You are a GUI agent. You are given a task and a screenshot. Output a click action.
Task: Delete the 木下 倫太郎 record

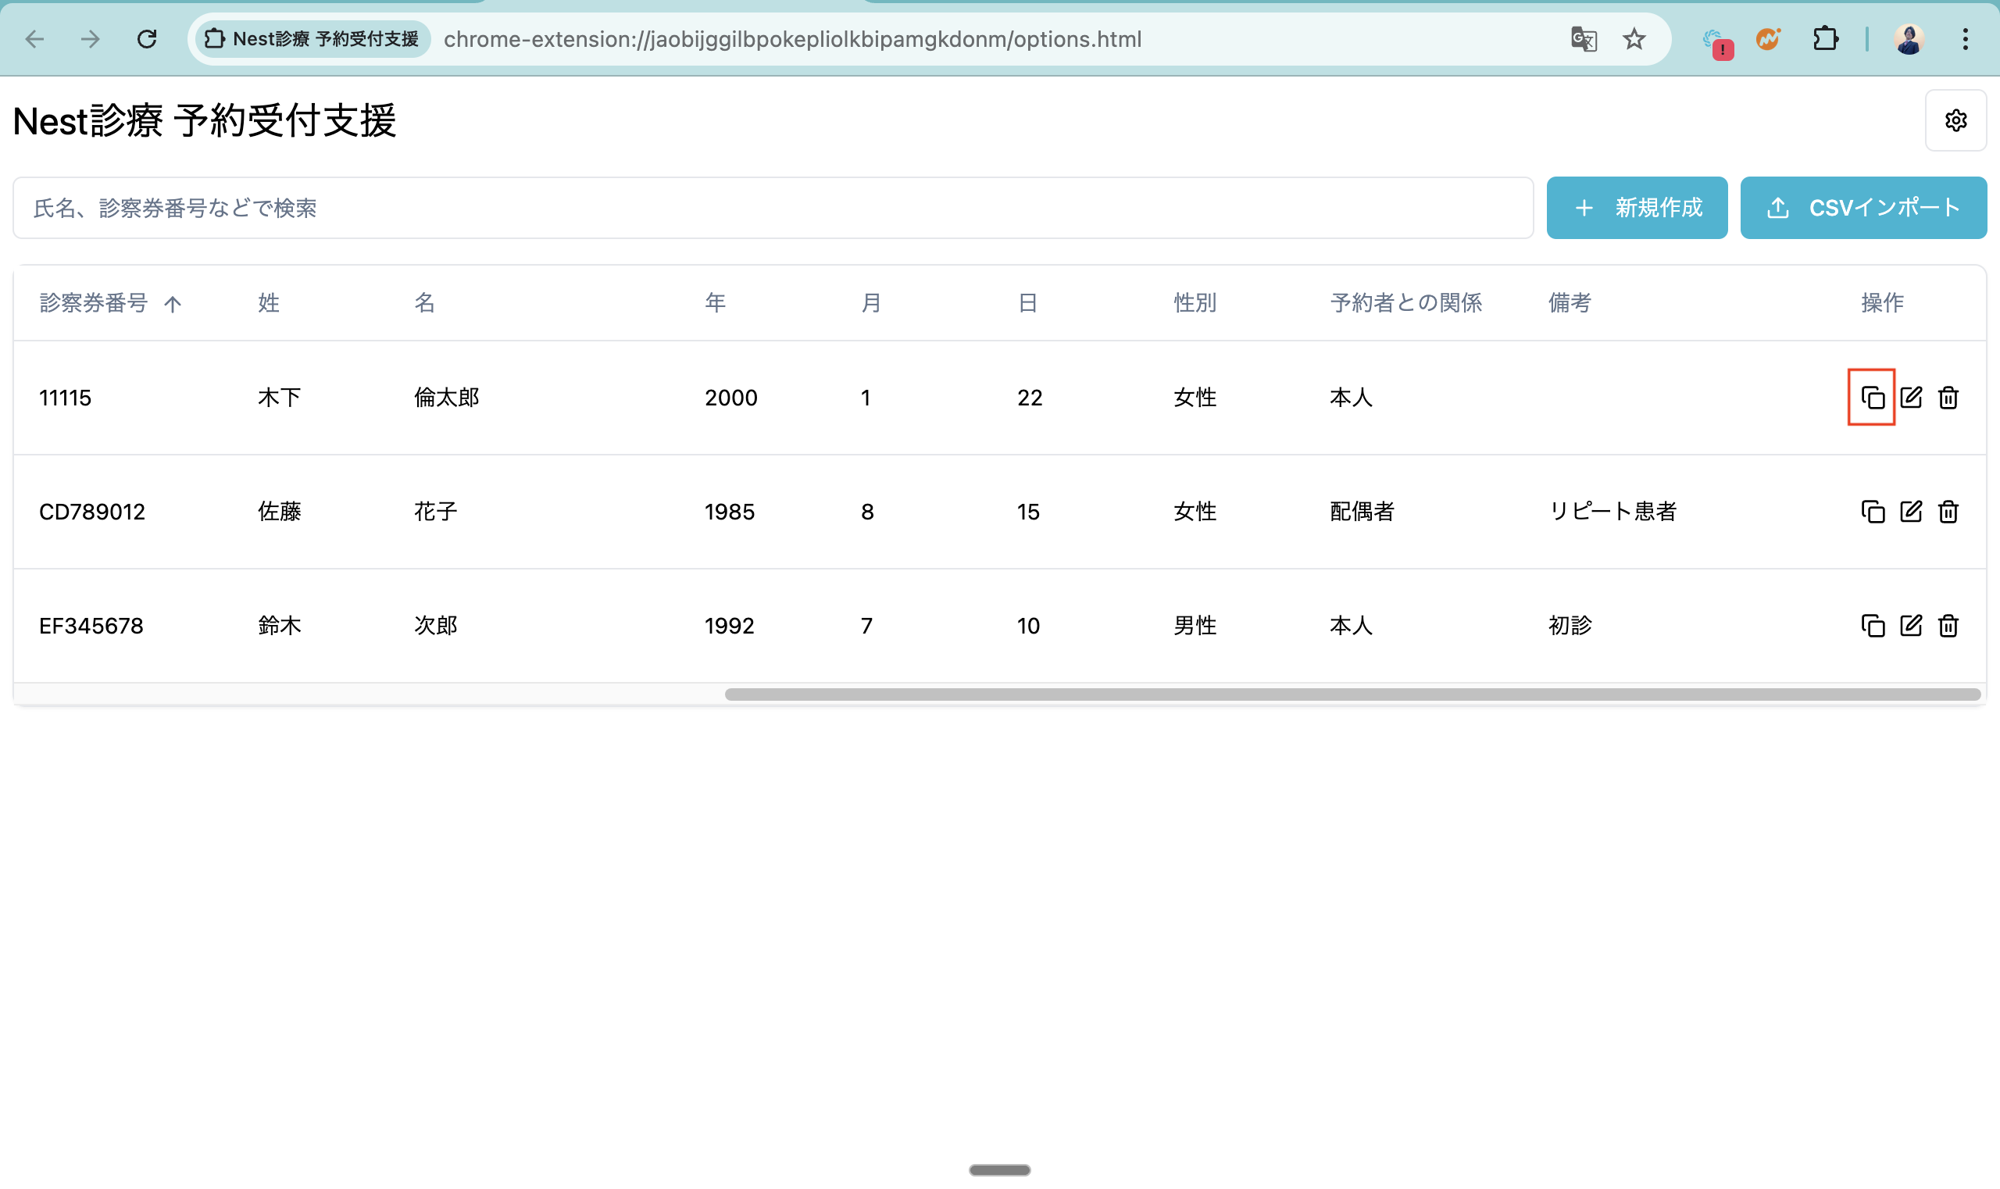click(1948, 398)
